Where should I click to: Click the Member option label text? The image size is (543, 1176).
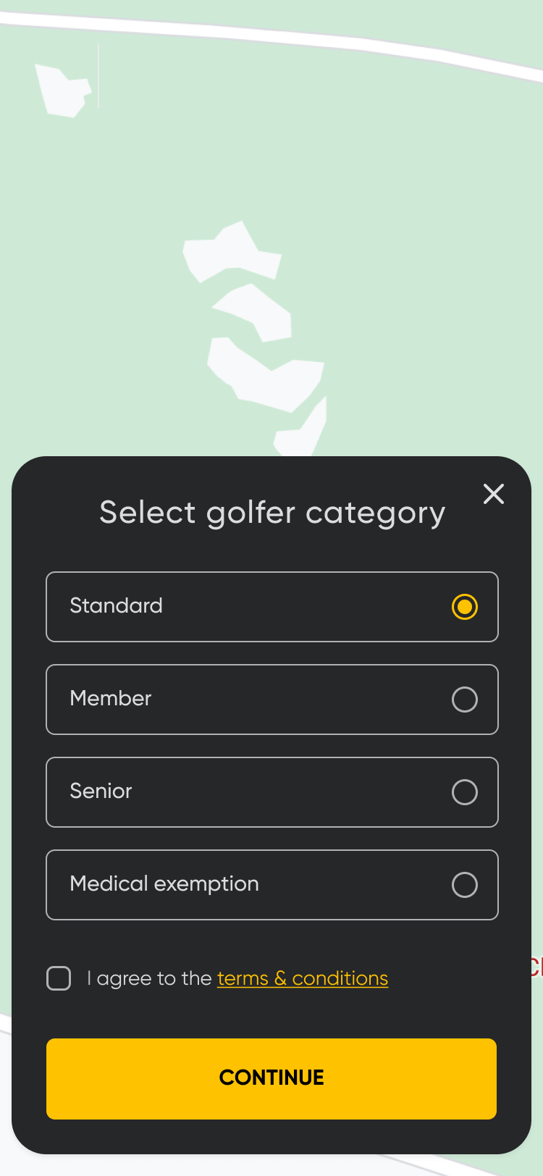pos(111,698)
